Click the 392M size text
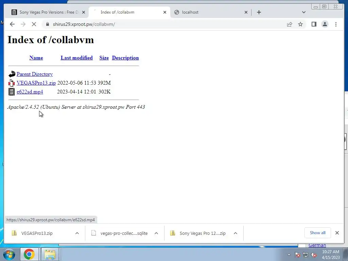 104,83
